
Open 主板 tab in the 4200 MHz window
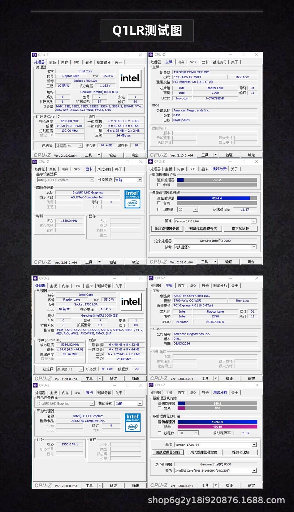pos(53,62)
